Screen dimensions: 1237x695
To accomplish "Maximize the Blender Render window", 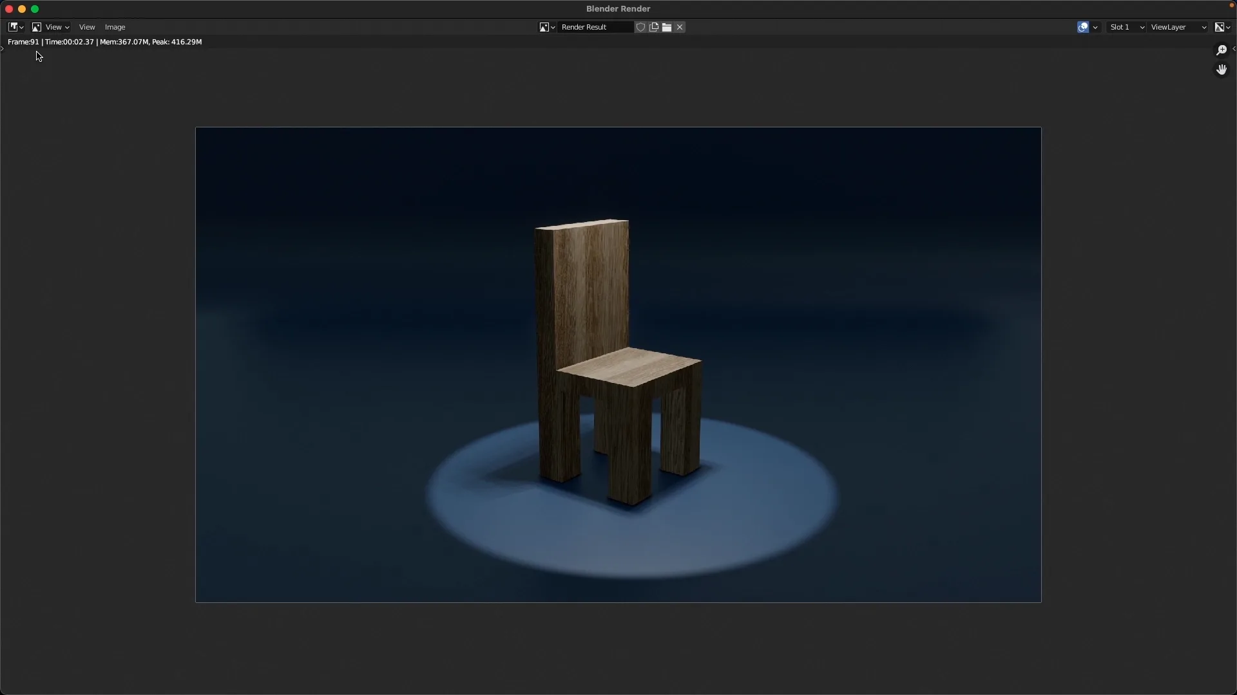I will click(x=35, y=9).
